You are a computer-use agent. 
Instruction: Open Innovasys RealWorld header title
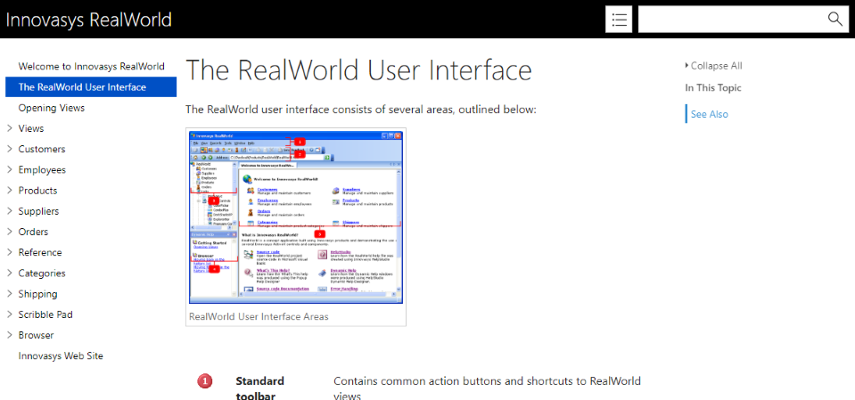coord(89,20)
